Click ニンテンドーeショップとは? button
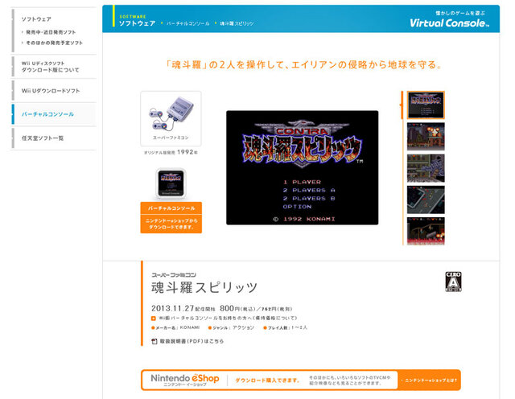The height and width of the screenshot is (399, 515). [x=429, y=380]
